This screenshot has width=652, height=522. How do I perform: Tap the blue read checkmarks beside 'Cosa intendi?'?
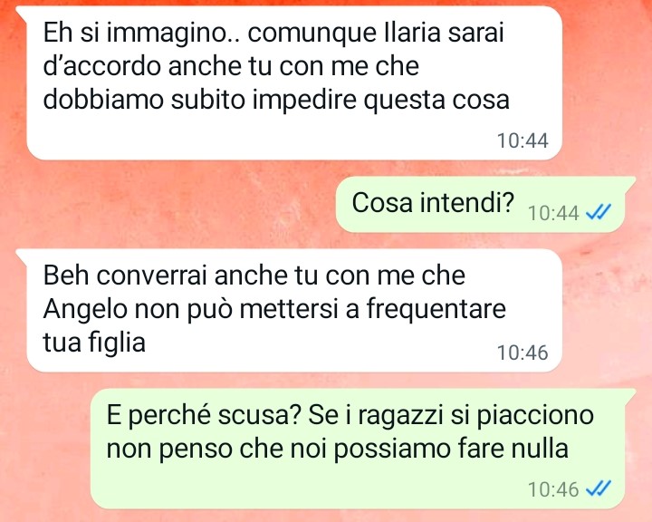point(599,212)
